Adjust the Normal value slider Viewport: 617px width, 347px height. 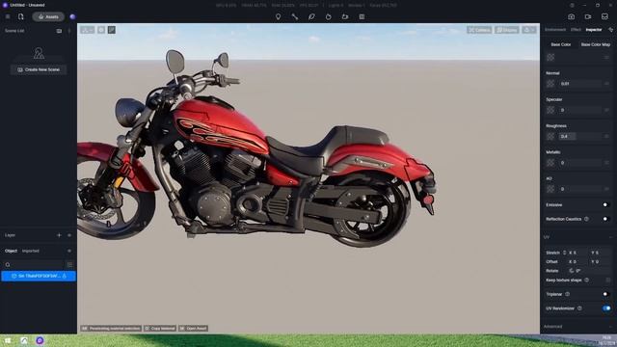(x=579, y=84)
